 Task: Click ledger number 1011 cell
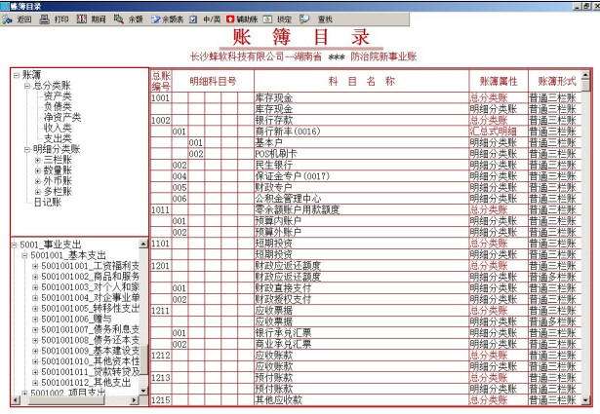(161, 210)
